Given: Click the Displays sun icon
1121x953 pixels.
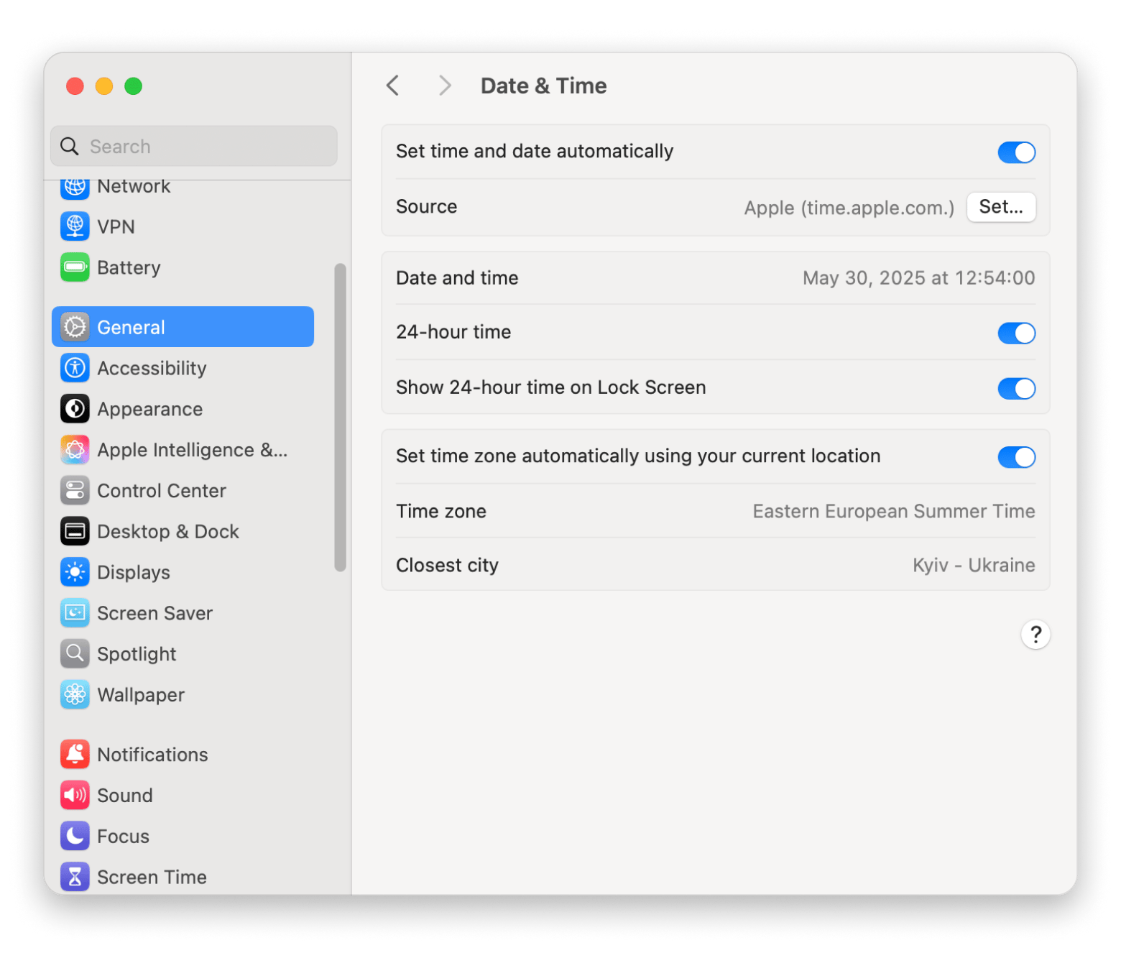Looking at the screenshot, I should (x=75, y=572).
